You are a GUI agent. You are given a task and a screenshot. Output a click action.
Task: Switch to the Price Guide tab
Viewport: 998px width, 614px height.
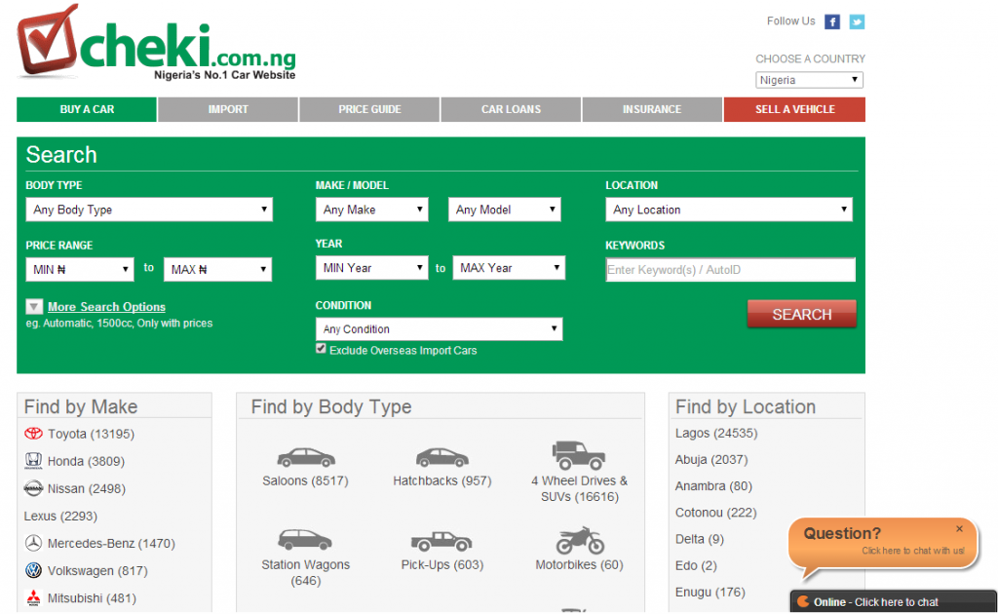tap(369, 109)
